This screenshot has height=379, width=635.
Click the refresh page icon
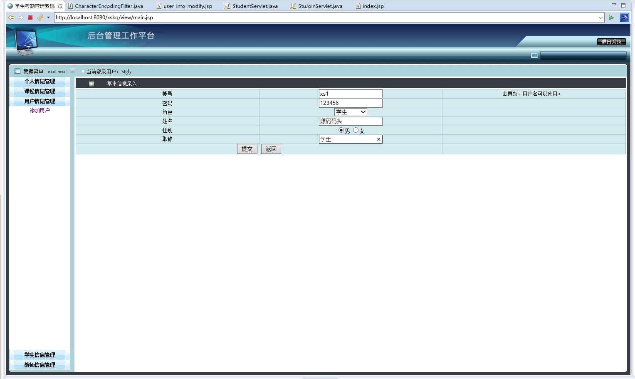point(40,17)
